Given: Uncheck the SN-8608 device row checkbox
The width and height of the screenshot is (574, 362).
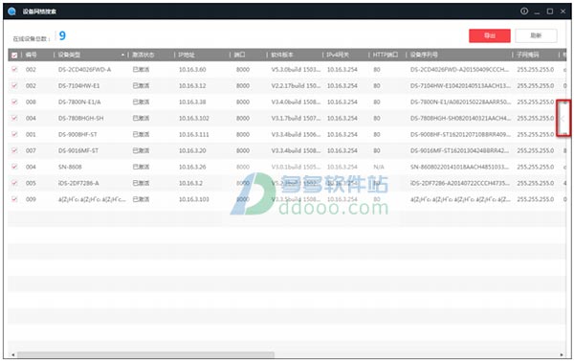Looking at the screenshot, I should click(14, 167).
